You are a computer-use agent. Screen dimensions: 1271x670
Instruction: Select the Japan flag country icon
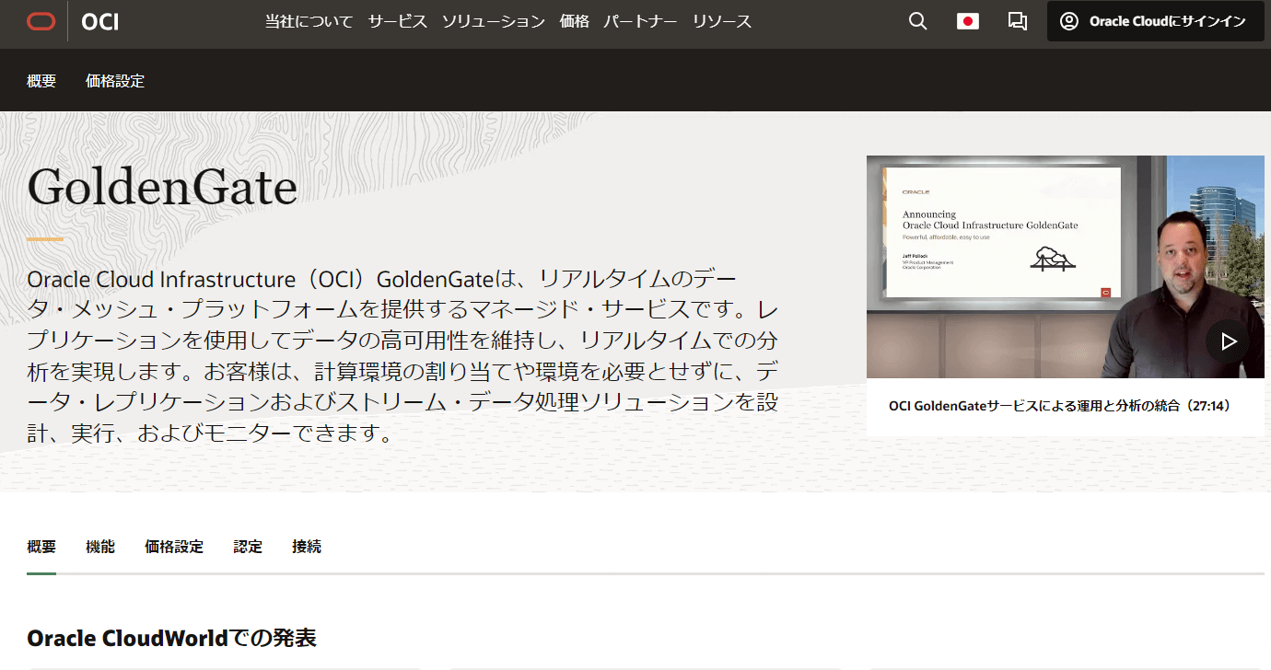[x=968, y=21]
